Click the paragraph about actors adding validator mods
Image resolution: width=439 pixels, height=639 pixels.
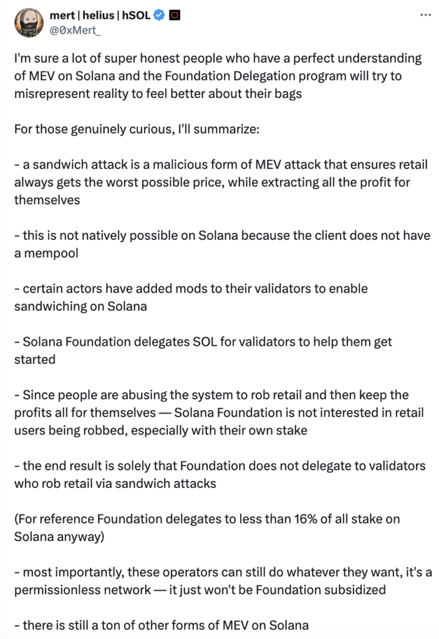pos(191,298)
